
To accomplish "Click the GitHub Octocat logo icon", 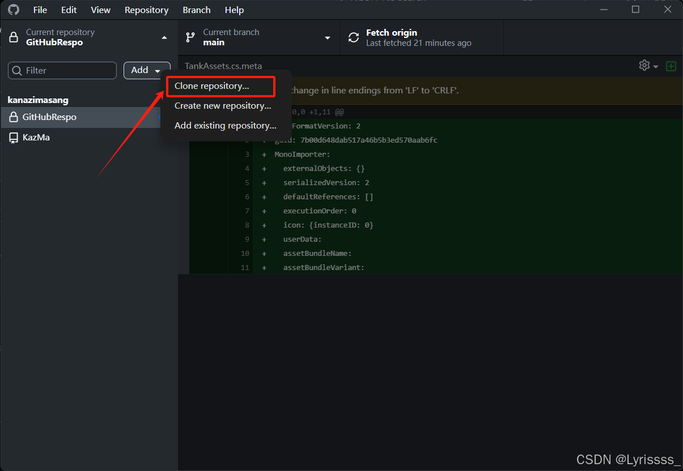I will click(x=14, y=10).
